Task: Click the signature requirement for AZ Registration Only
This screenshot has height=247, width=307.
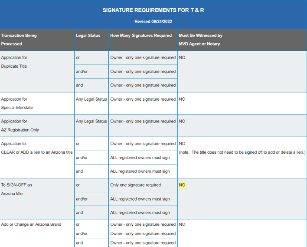Action: point(143,125)
